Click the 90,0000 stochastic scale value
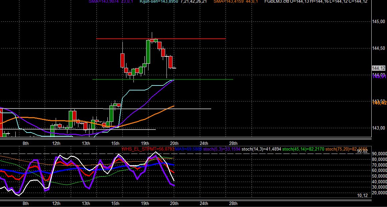Viewport: 387px width, 207px height. pos(379,154)
